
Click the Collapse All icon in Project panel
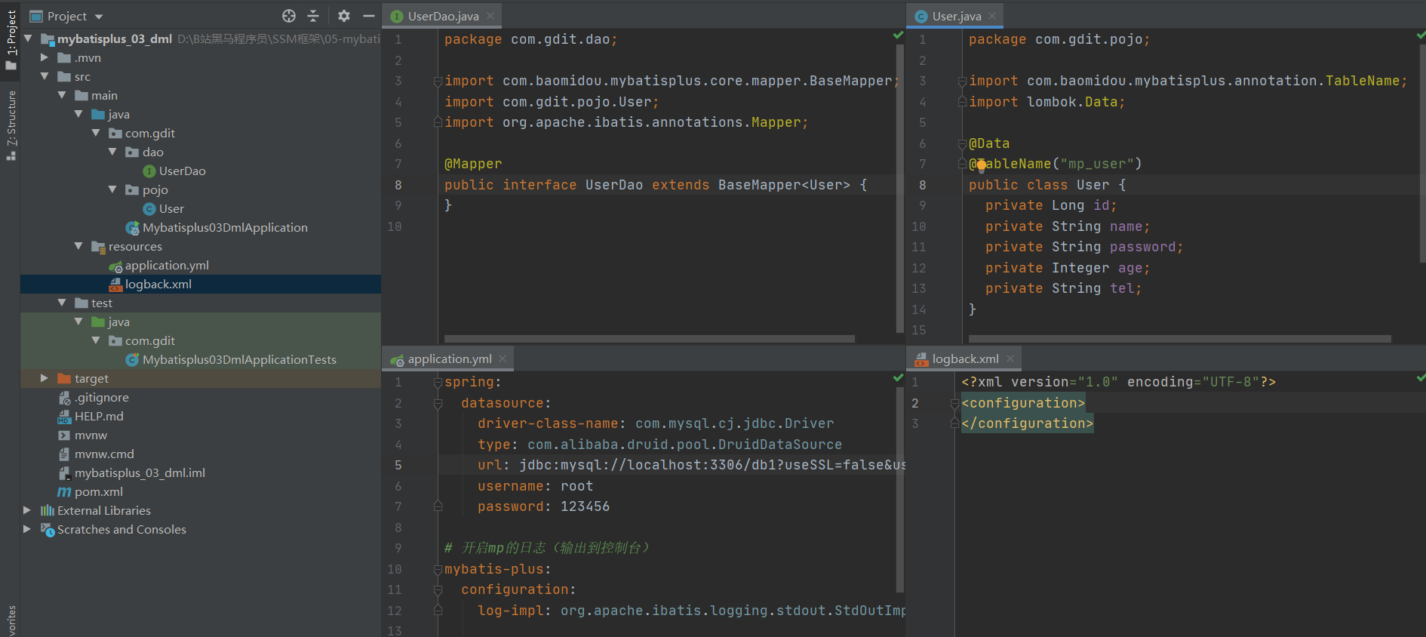tap(313, 16)
